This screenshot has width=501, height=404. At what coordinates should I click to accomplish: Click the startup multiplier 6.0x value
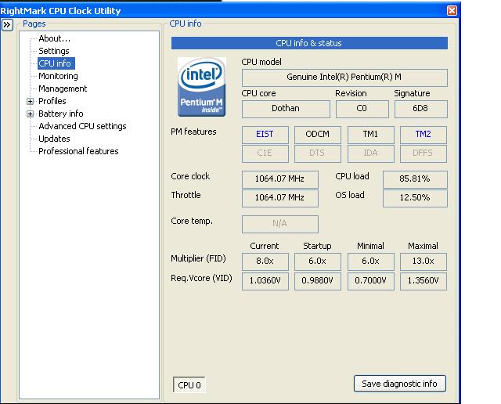317,262
